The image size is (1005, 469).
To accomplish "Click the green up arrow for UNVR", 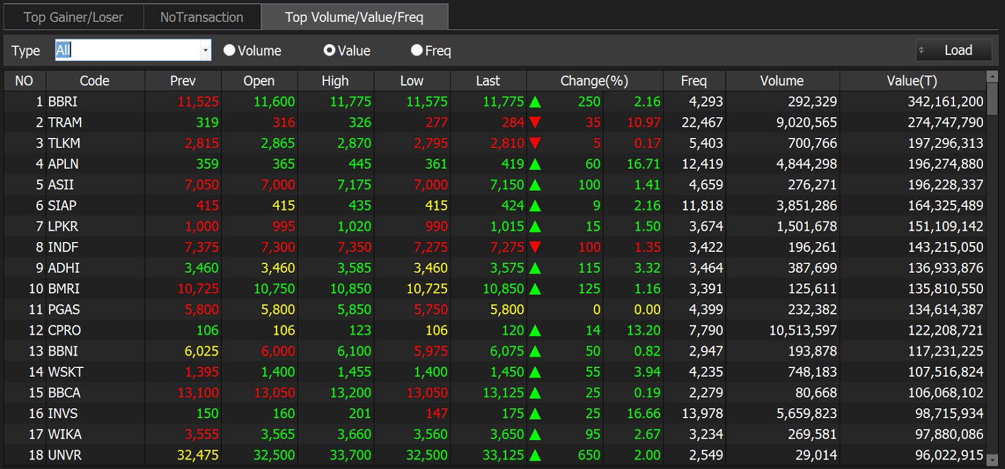I will (x=535, y=455).
